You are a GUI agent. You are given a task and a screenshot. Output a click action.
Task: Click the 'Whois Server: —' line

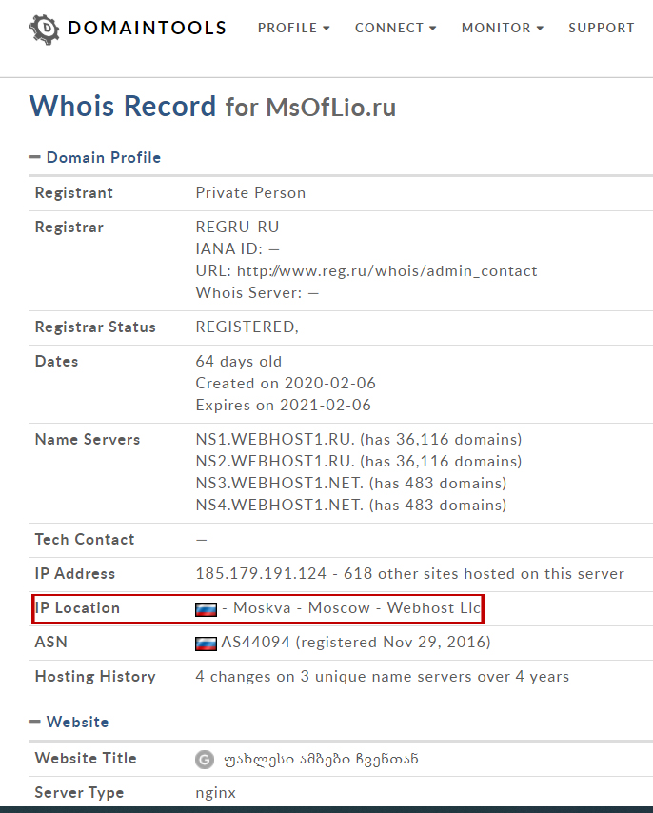[x=257, y=292]
